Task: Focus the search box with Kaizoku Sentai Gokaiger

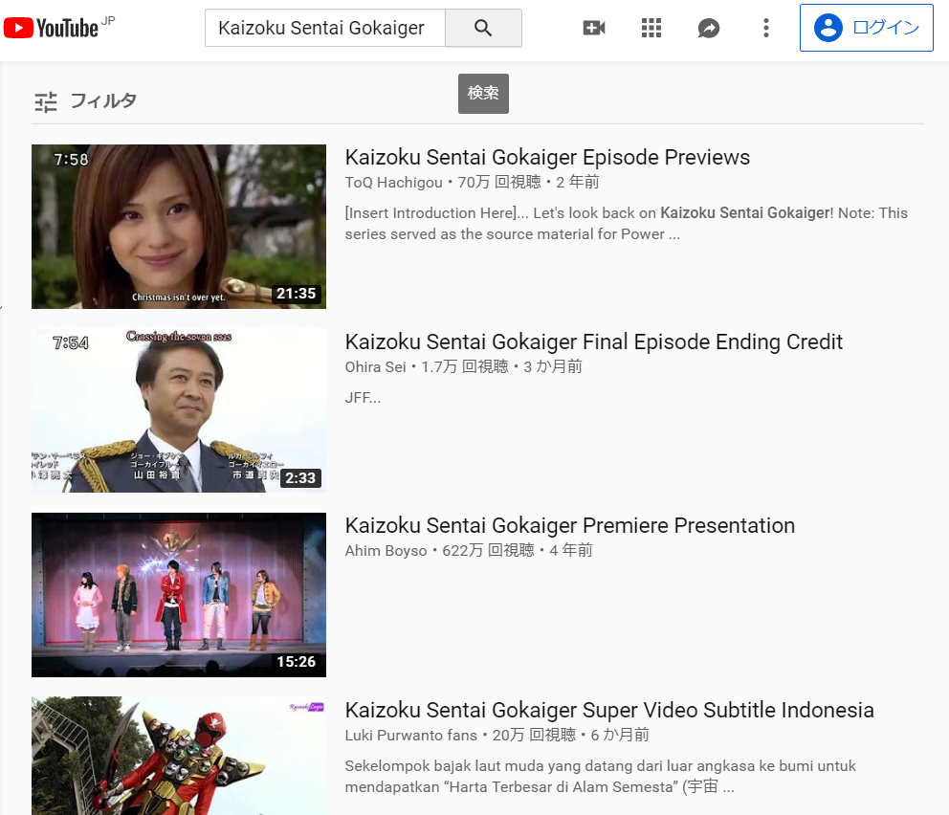Action: click(325, 28)
